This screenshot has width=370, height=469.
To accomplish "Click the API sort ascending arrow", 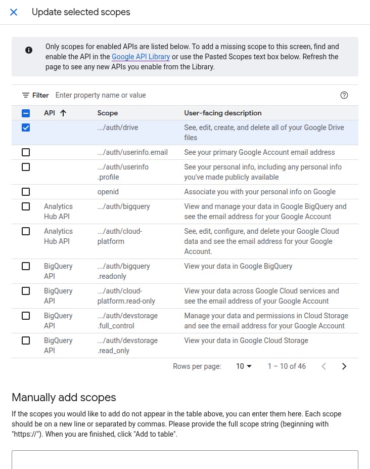I will click(x=63, y=113).
